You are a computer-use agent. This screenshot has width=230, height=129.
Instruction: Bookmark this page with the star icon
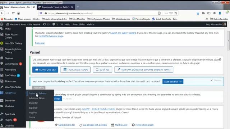point(176,13)
